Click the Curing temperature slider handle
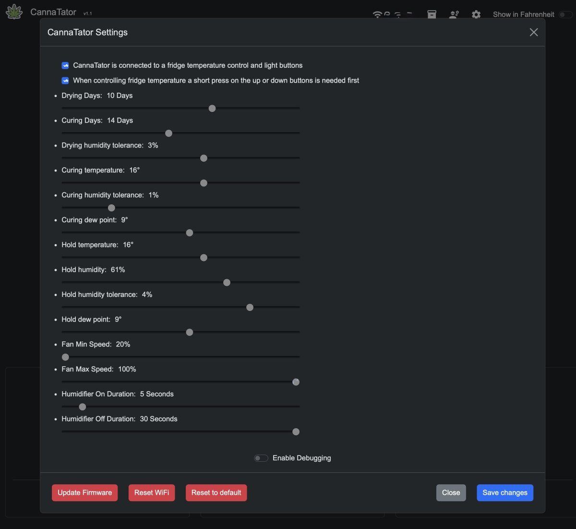Viewport: 576px width, 529px height. click(204, 183)
